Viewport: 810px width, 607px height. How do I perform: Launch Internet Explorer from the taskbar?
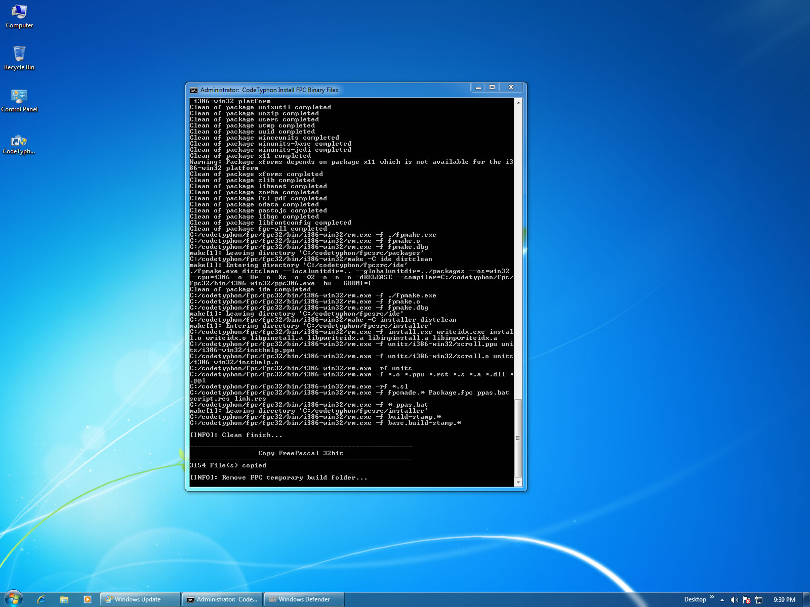click(x=41, y=599)
